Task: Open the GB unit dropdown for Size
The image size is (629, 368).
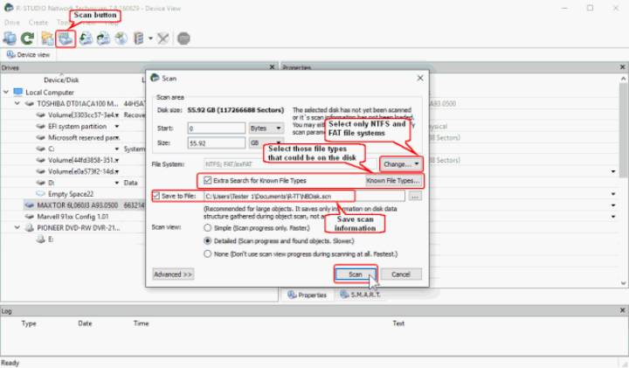Action: (266, 142)
